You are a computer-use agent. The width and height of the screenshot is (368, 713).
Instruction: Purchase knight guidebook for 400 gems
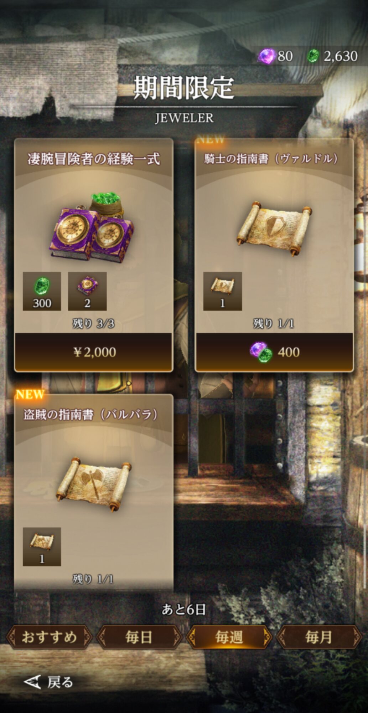274,352
